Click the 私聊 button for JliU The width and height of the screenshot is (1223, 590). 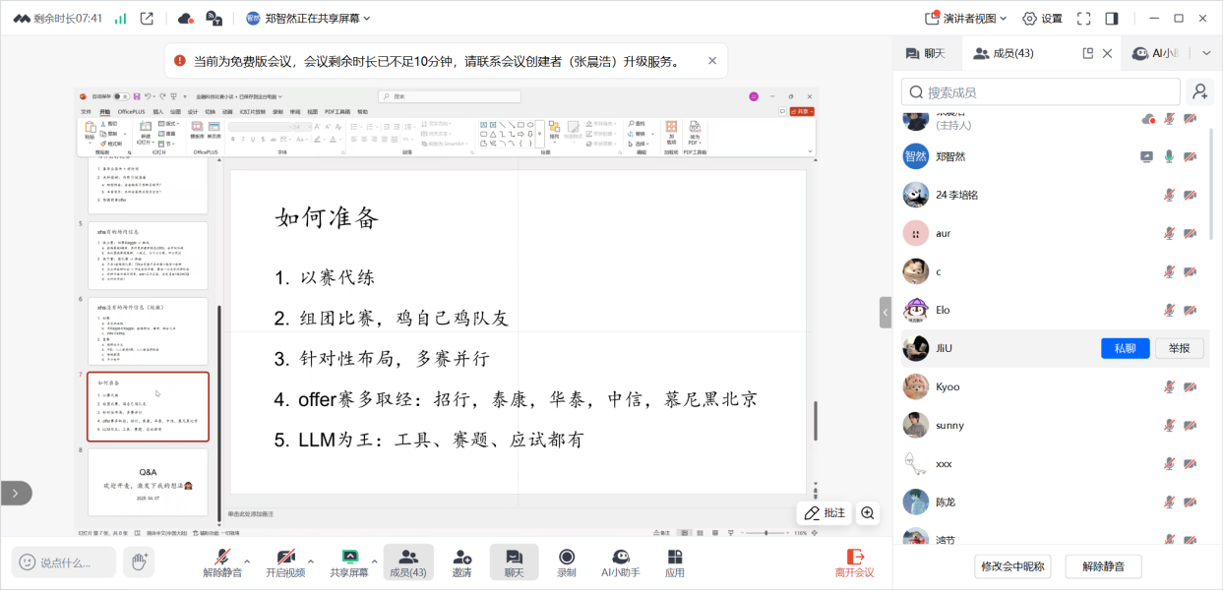1125,348
